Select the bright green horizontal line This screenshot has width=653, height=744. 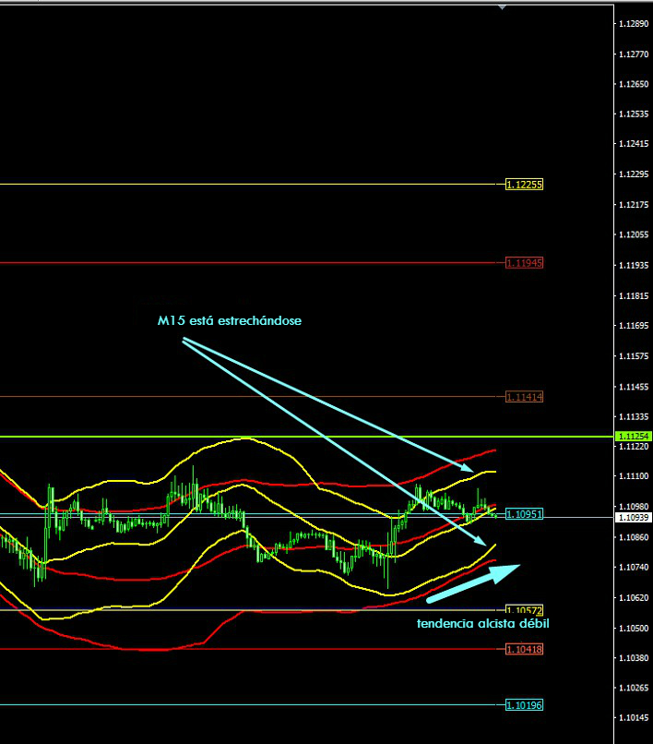pyautogui.click(x=277, y=436)
